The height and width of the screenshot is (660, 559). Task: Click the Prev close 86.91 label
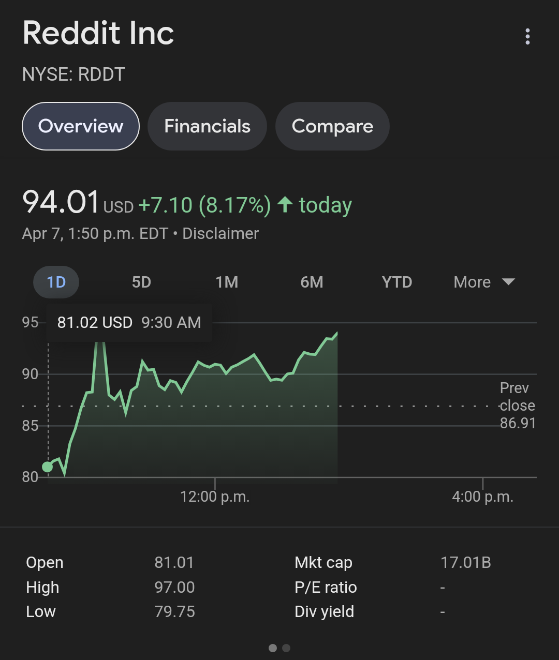(517, 406)
